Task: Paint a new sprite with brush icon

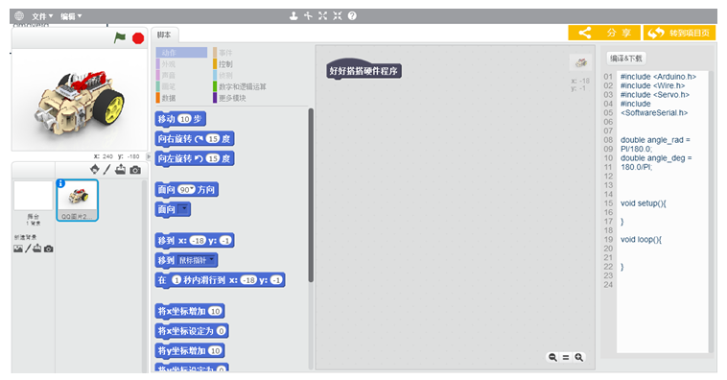Action: [106, 170]
